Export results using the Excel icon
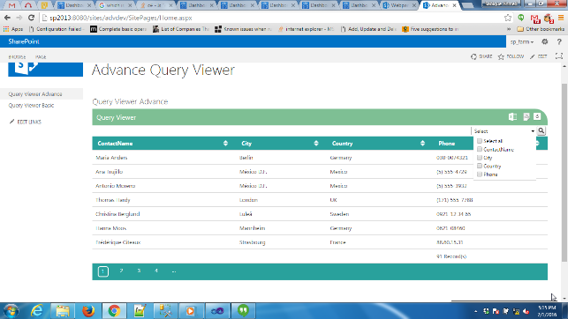The image size is (568, 319). (x=512, y=116)
